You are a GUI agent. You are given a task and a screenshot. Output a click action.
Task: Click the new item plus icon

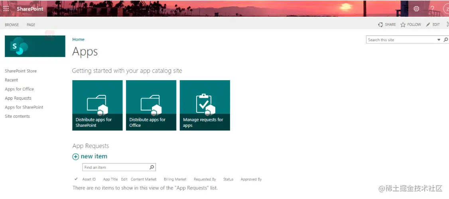[76, 157]
